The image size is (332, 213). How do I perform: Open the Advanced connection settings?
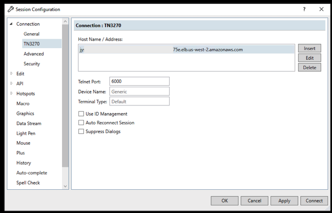coord(34,54)
